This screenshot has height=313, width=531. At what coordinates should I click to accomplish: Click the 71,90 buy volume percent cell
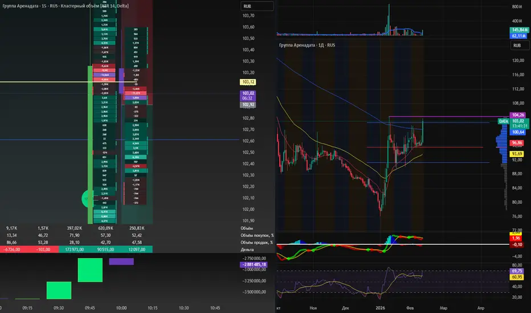coord(75,236)
